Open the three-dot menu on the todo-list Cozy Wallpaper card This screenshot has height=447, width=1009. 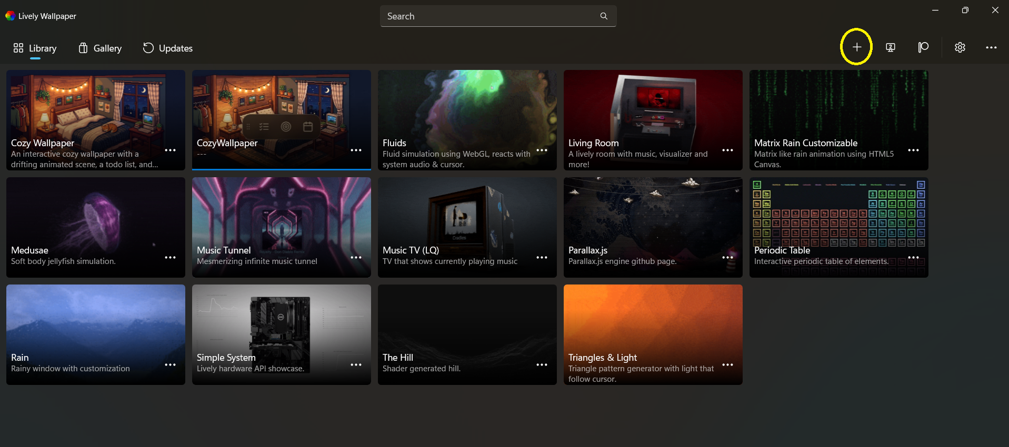pos(170,150)
